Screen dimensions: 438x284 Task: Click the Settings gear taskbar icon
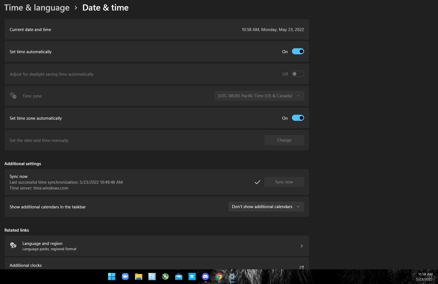[232, 277]
